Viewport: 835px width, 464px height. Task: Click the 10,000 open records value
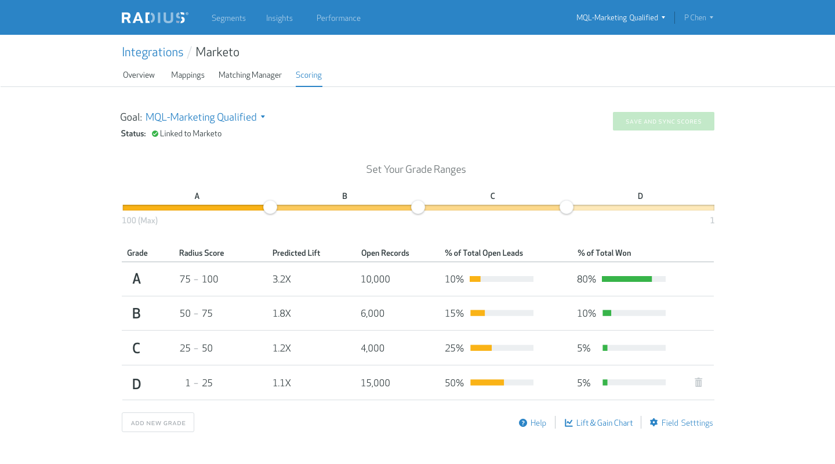tap(375, 279)
